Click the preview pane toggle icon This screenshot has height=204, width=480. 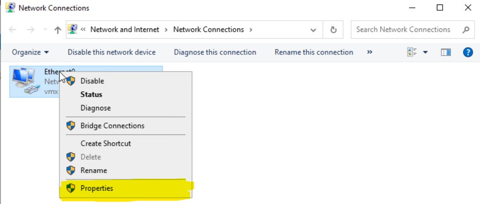(446, 52)
